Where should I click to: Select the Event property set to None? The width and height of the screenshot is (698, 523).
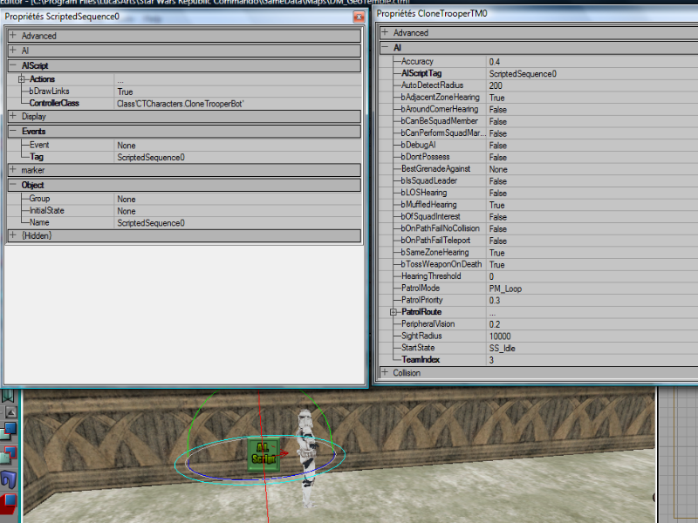(x=184, y=145)
